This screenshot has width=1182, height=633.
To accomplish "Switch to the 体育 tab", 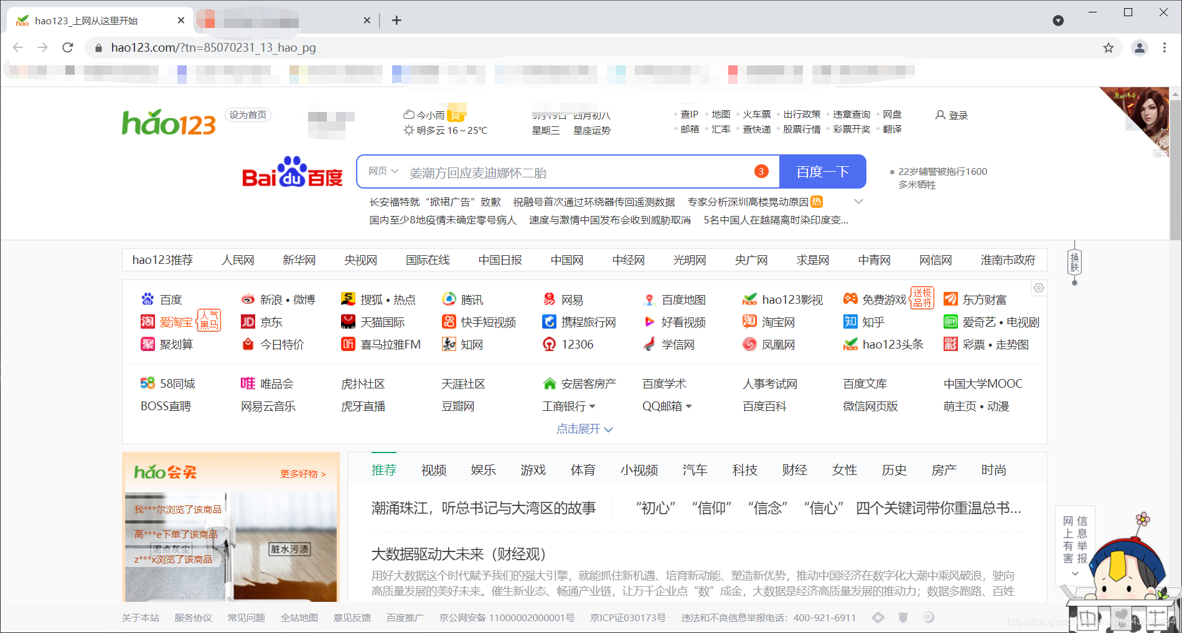I will [x=583, y=470].
